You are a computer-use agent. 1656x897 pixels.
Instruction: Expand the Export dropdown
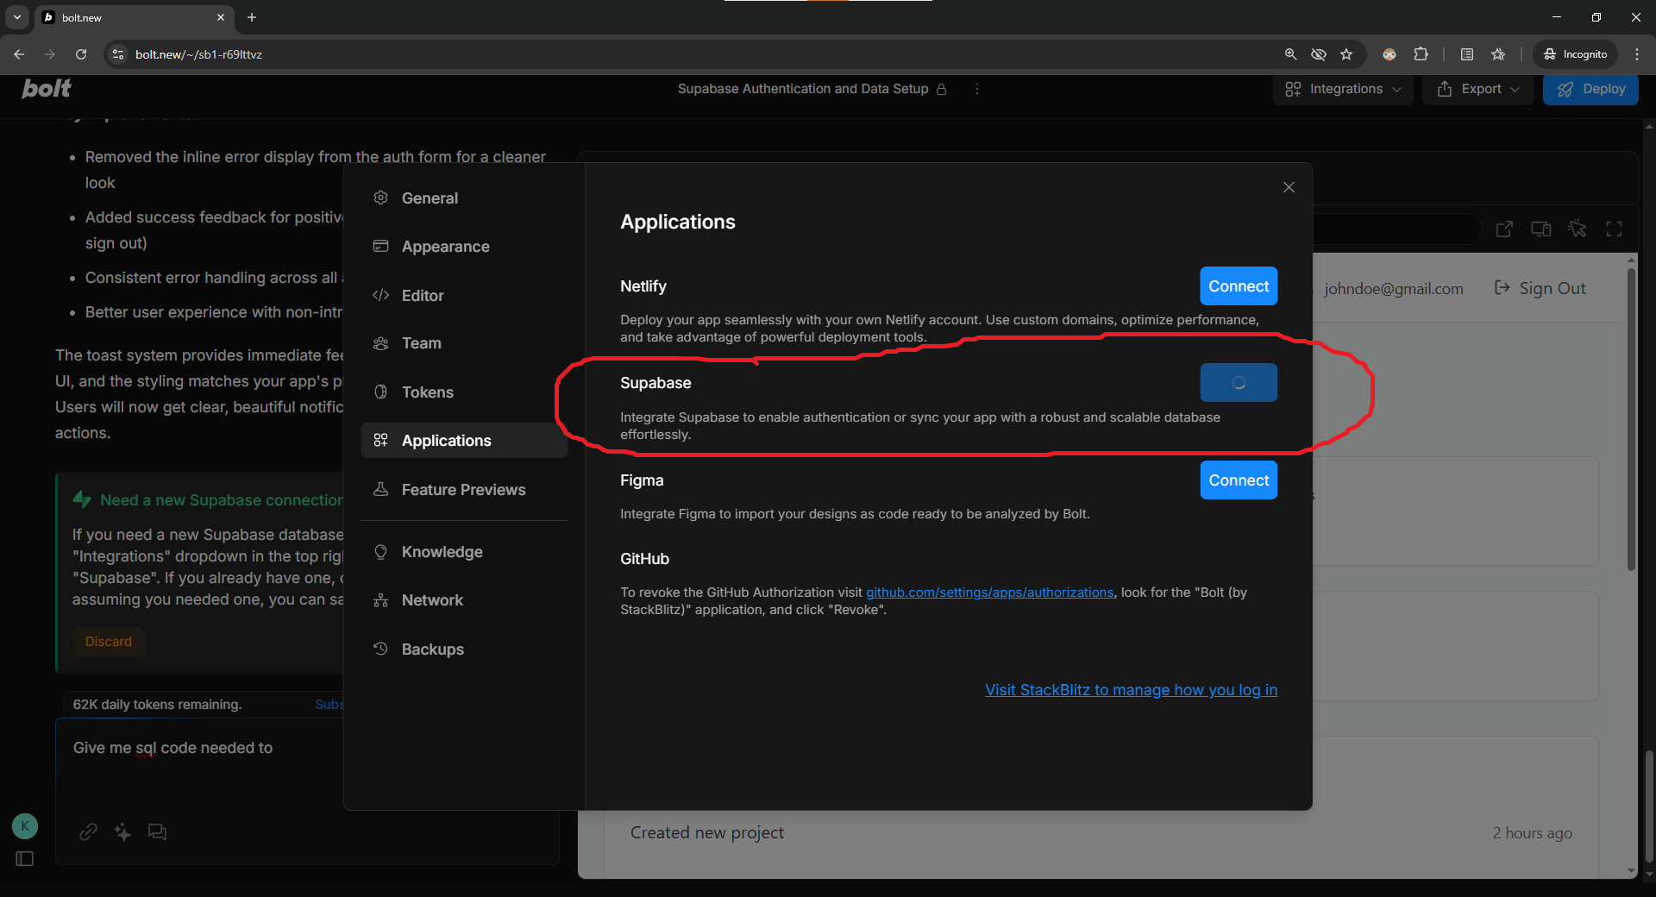click(x=1478, y=89)
